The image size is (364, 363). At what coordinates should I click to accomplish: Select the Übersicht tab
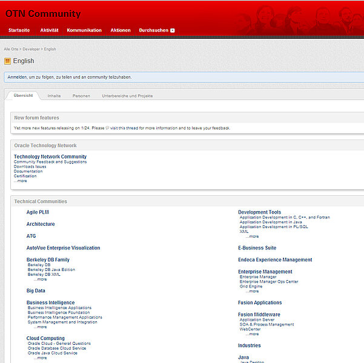(x=23, y=96)
